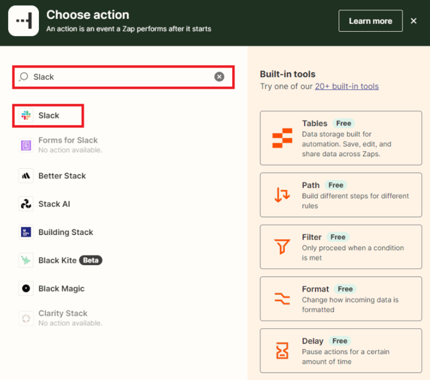Click the Delay hourglass icon
The width and height of the screenshot is (430, 380).
tap(282, 351)
